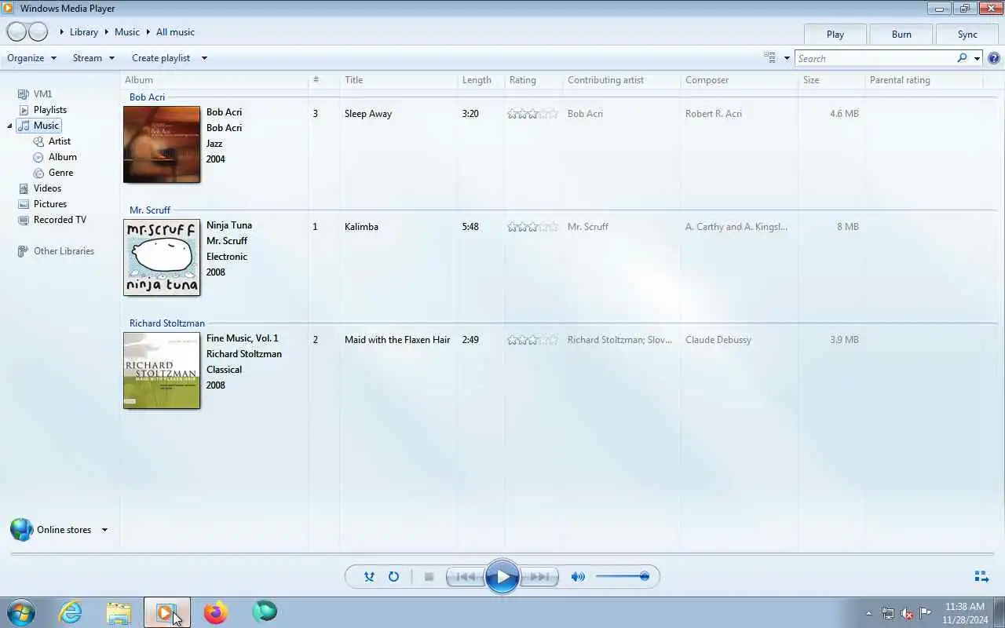Collapse the Music tree node
Viewport: 1005px width, 628px height.
[10, 126]
